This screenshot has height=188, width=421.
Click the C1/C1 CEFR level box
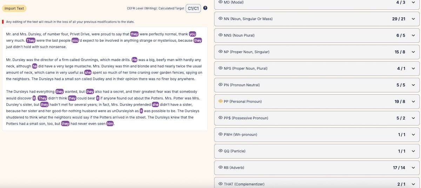193,8
